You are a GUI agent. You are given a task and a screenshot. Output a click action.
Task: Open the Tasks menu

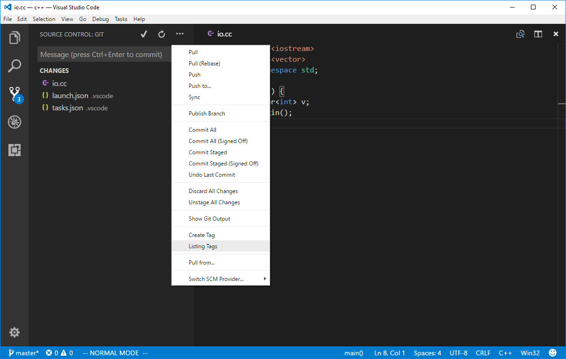pos(121,19)
